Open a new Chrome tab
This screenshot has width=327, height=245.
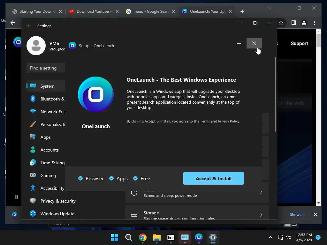tap(242, 11)
